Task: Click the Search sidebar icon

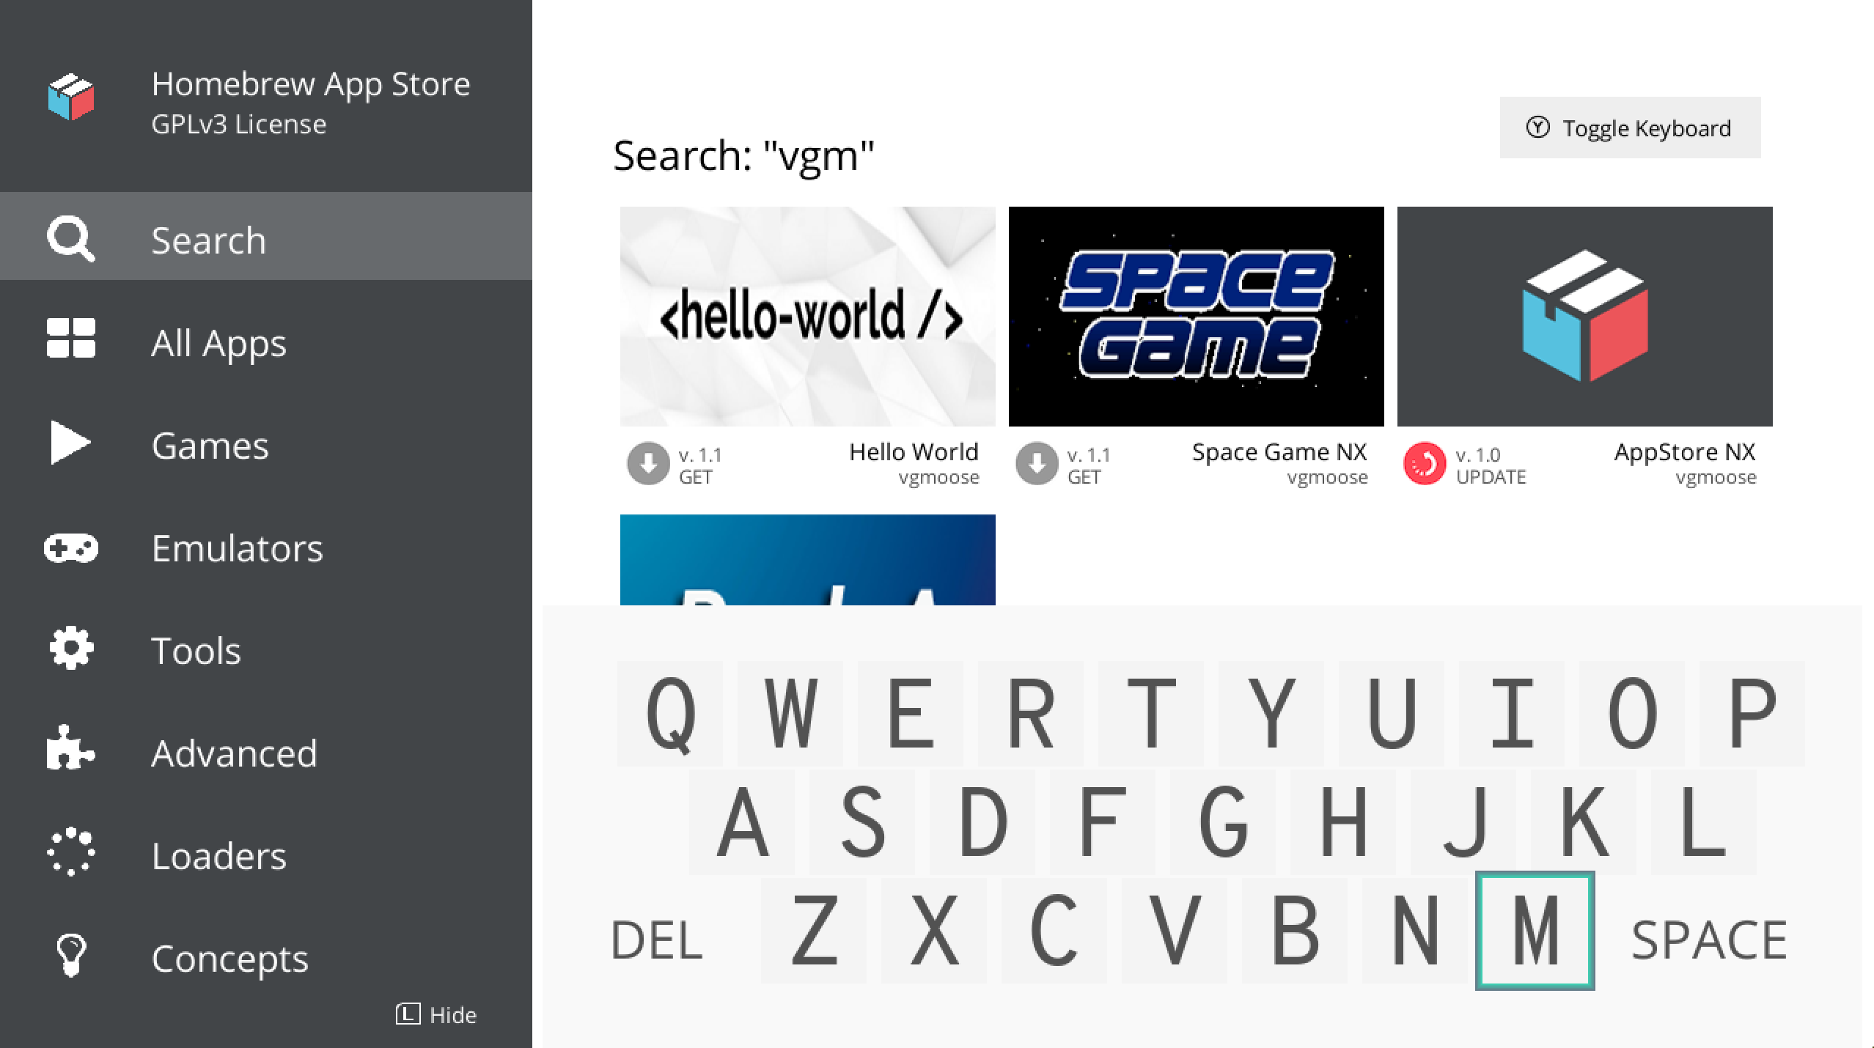Action: [x=70, y=239]
